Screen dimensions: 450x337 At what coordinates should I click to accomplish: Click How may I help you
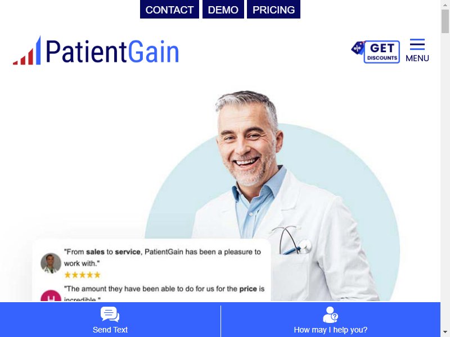click(x=330, y=330)
